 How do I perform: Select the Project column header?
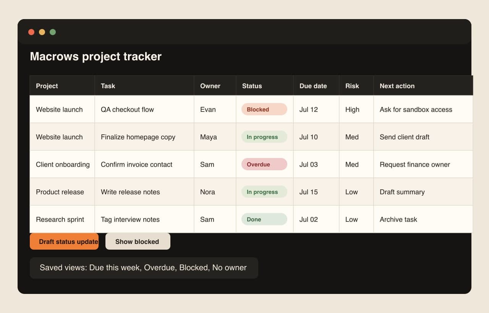[62, 86]
